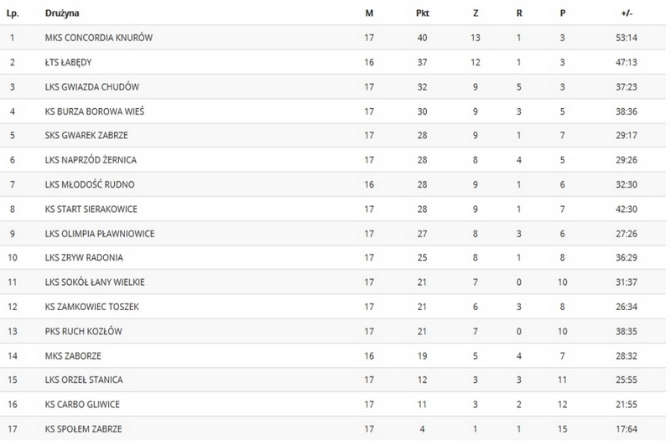Image resolution: width=671 pixels, height=445 pixels.
Task: Sort by the +/- goal column header
Action: (x=626, y=13)
